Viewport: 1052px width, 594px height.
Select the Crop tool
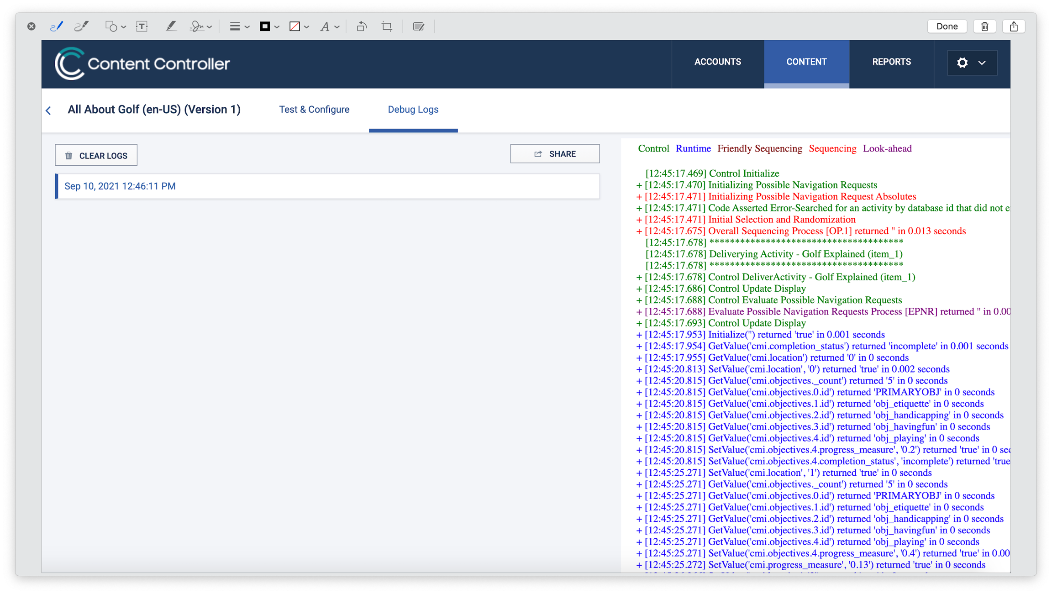tap(387, 26)
